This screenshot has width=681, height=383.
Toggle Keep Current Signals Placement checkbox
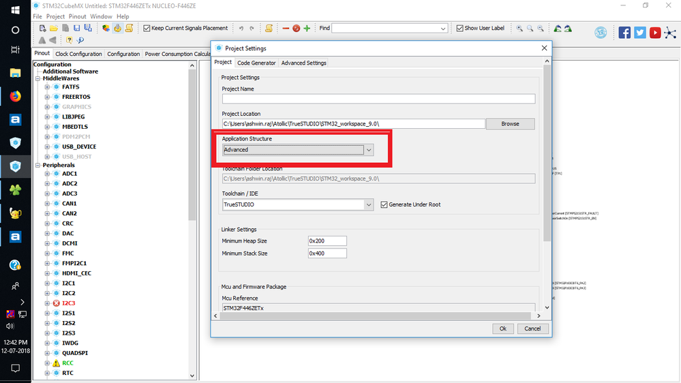click(147, 28)
